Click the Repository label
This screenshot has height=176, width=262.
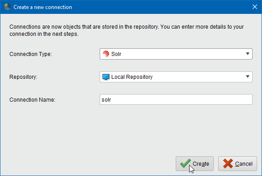(23, 77)
